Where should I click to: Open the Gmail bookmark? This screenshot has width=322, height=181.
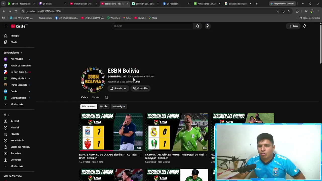point(127,18)
